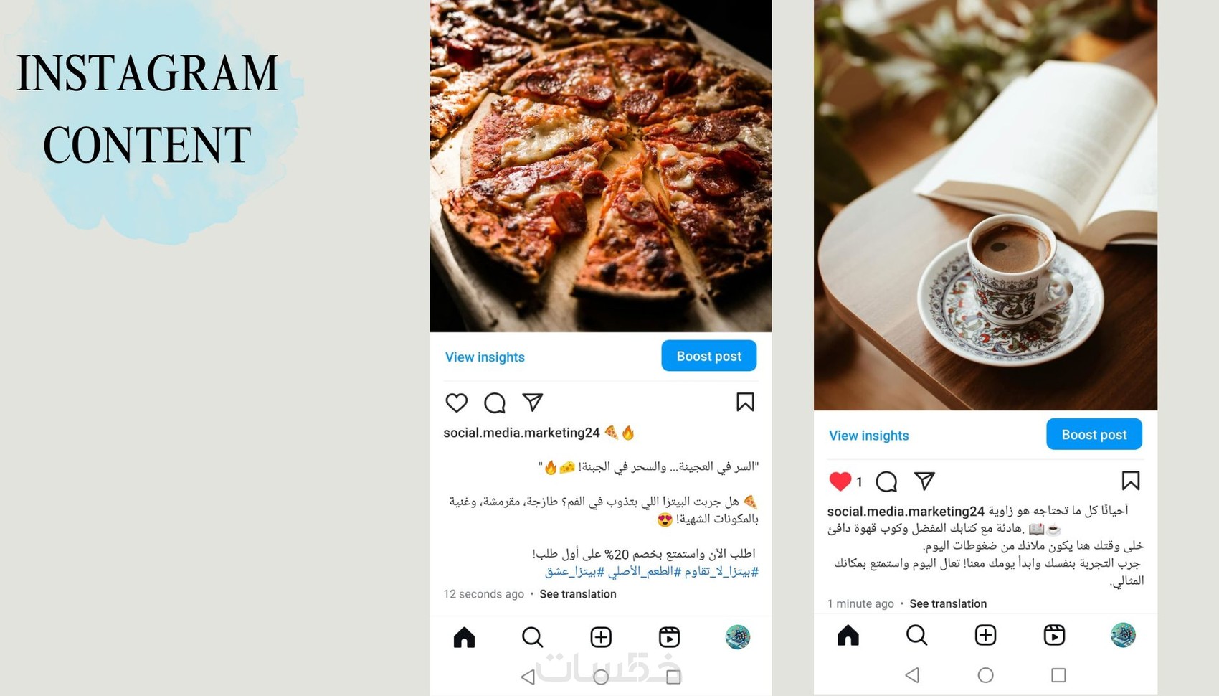Open View insights for the coffee post

pyautogui.click(x=868, y=436)
